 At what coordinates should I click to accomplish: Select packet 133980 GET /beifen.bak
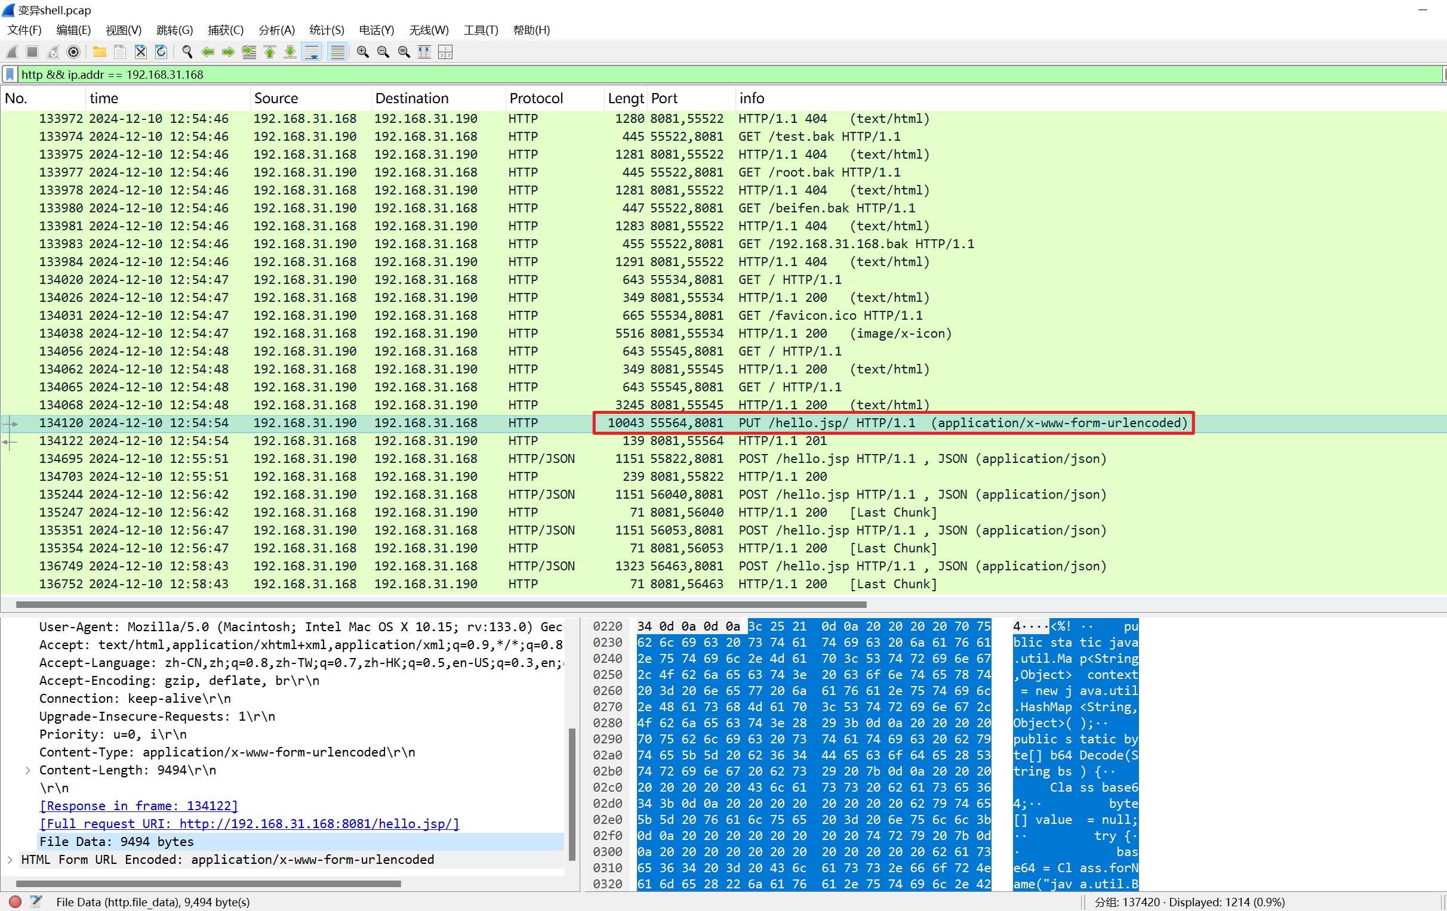[723, 208]
